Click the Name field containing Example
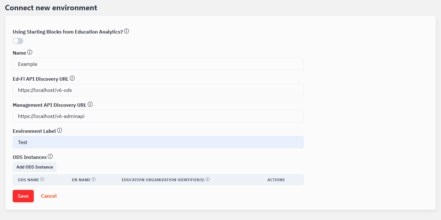 coord(158,64)
